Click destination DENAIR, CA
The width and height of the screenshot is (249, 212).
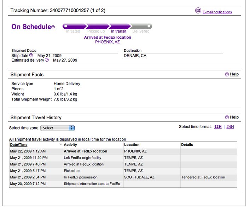coord(135,56)
